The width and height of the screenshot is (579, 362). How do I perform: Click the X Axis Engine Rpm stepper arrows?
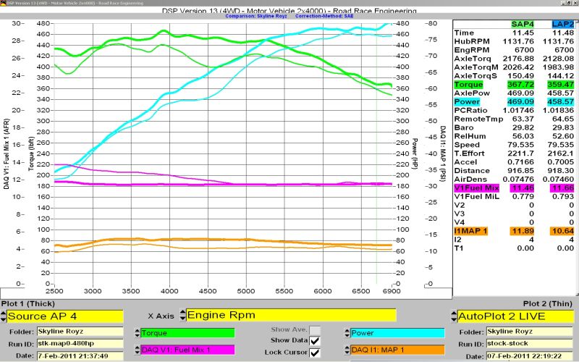(183, 315)
